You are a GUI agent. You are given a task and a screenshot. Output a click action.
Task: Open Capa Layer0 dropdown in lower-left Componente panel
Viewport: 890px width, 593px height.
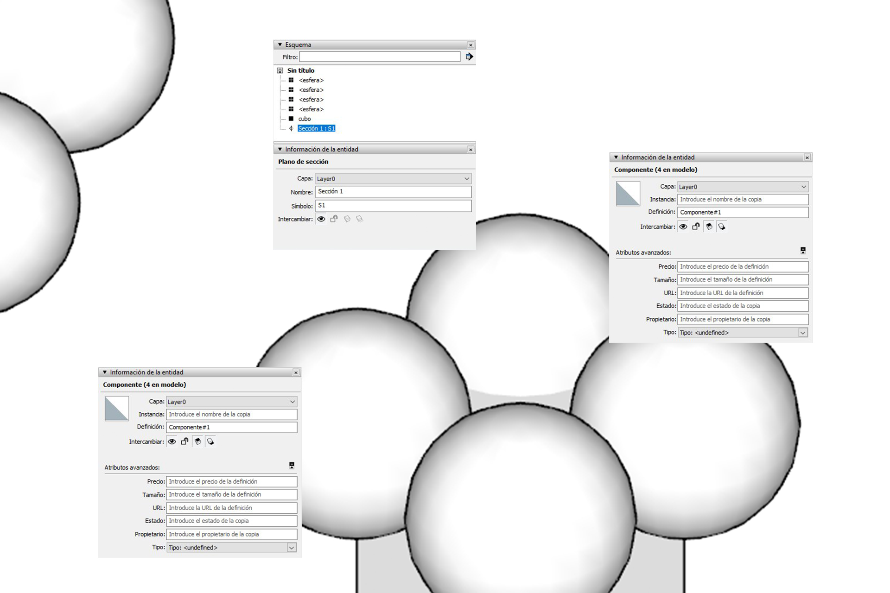pos(231,402)
